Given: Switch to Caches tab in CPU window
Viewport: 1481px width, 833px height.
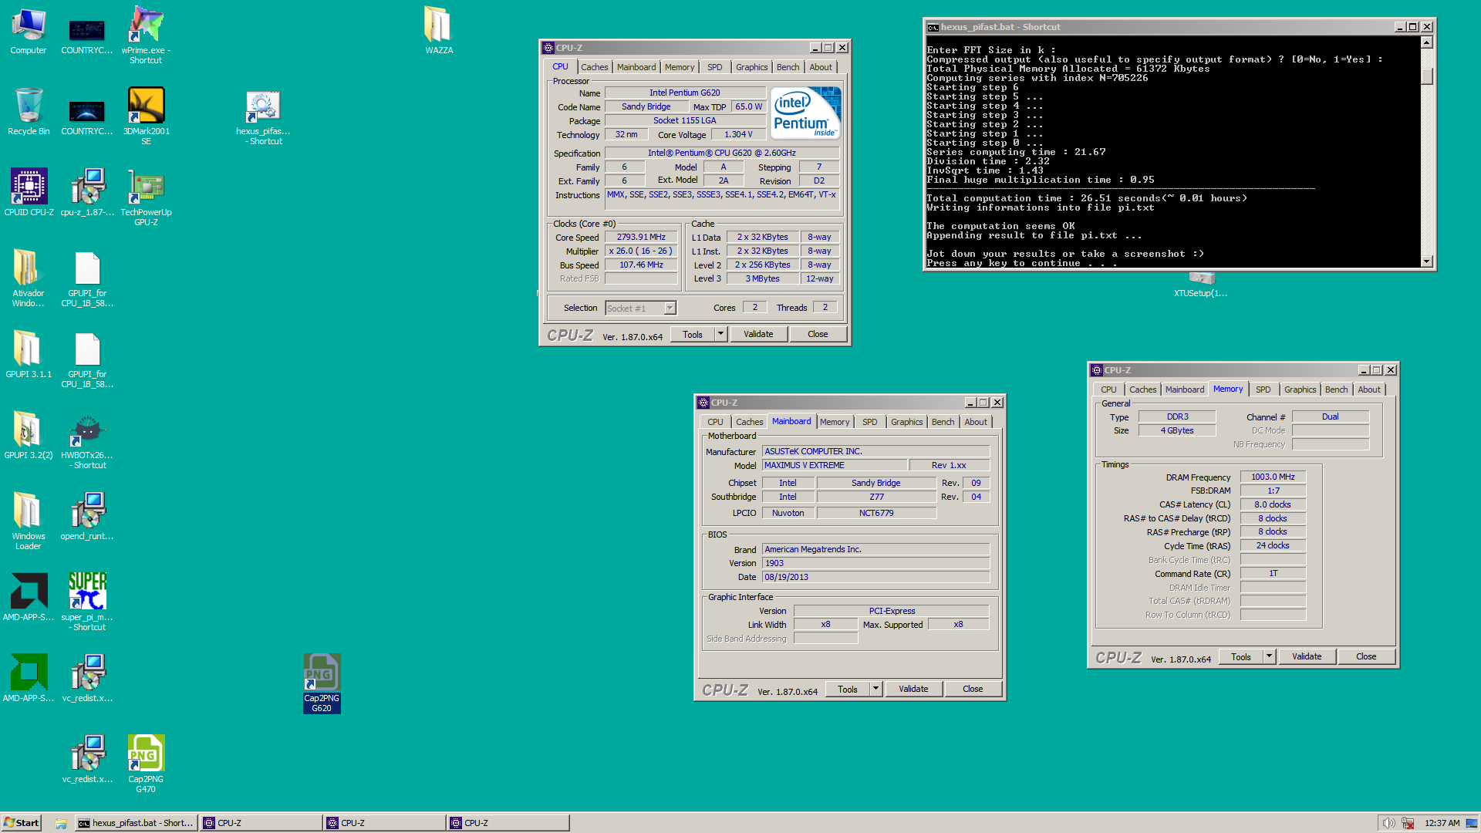Looking at the screenshot, I should pyautogui.click(x=595, y=67).
